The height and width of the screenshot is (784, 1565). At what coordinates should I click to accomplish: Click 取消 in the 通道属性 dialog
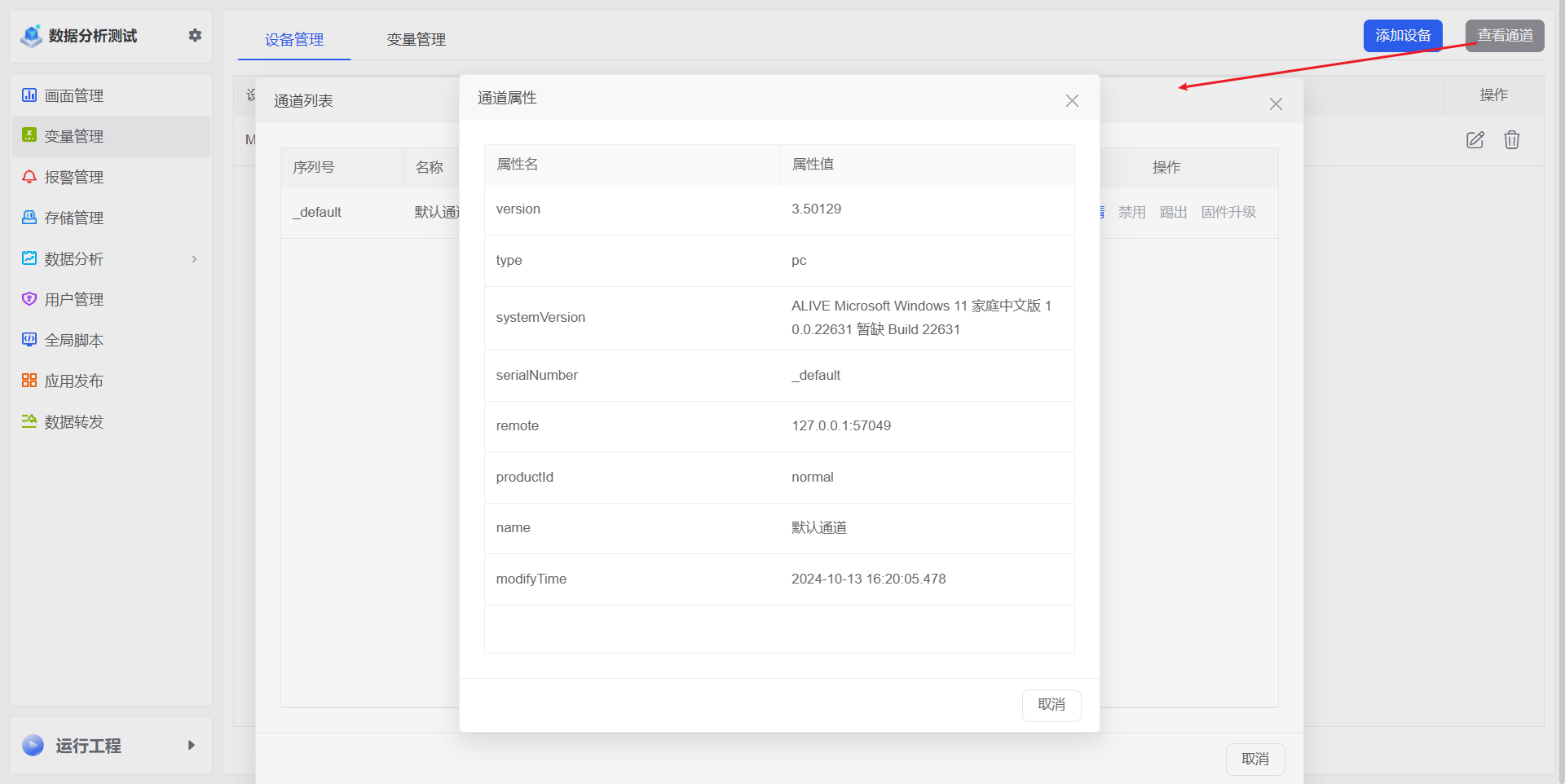1051,705
